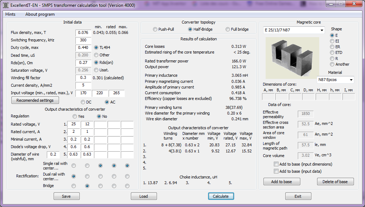Select Usat. saturation voltage option
This screenshot has width=365, height=207.
96,70
